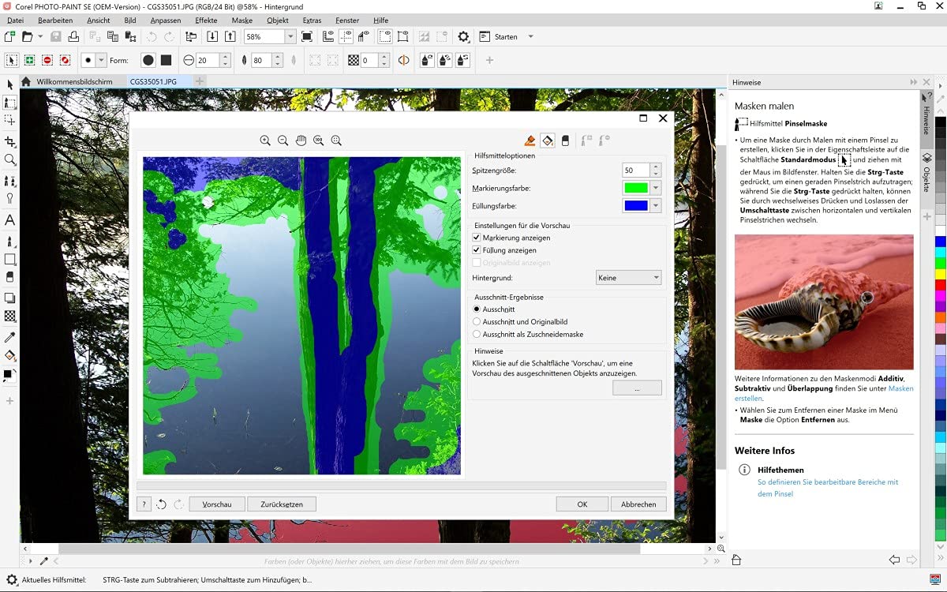Activate the Crop tool in toolbox
Screen dimensions: 947x592
pos(9,142)
